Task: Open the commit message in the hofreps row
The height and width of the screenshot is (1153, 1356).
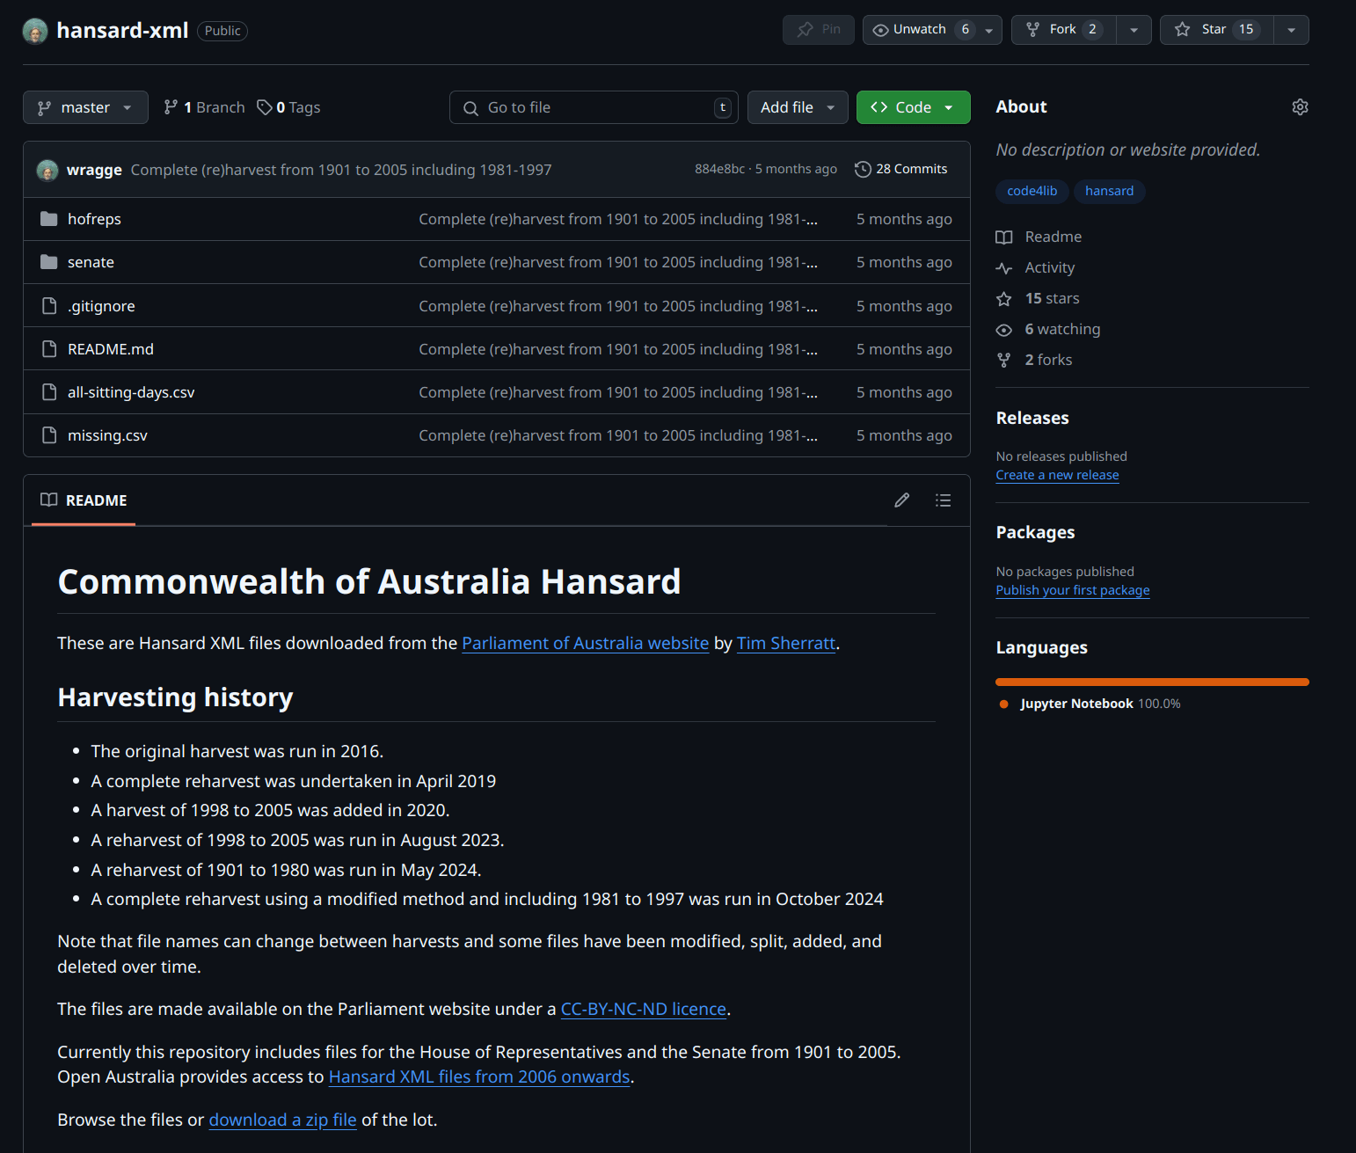Action: click(618, 219)
